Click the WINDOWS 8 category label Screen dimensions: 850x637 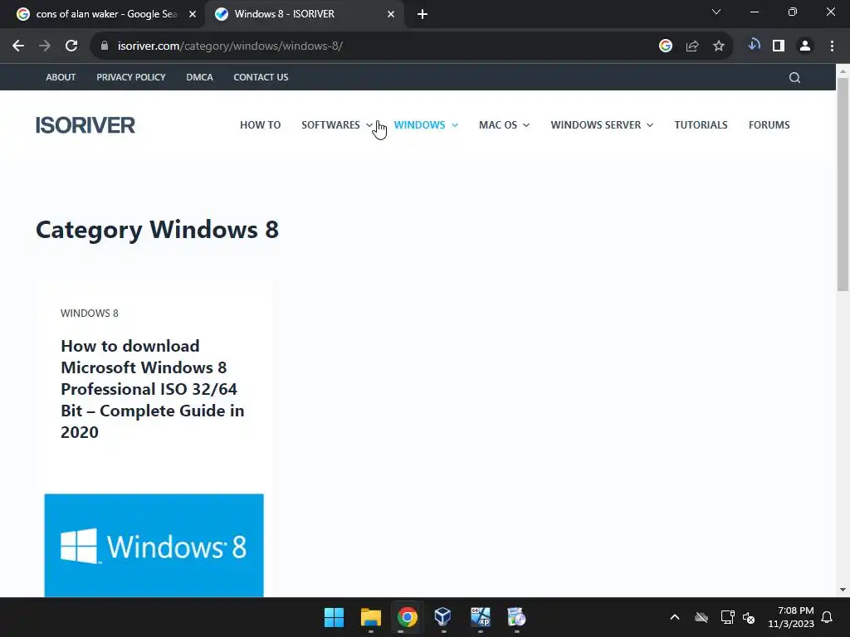pyautogui.click(x=90, y=313)
